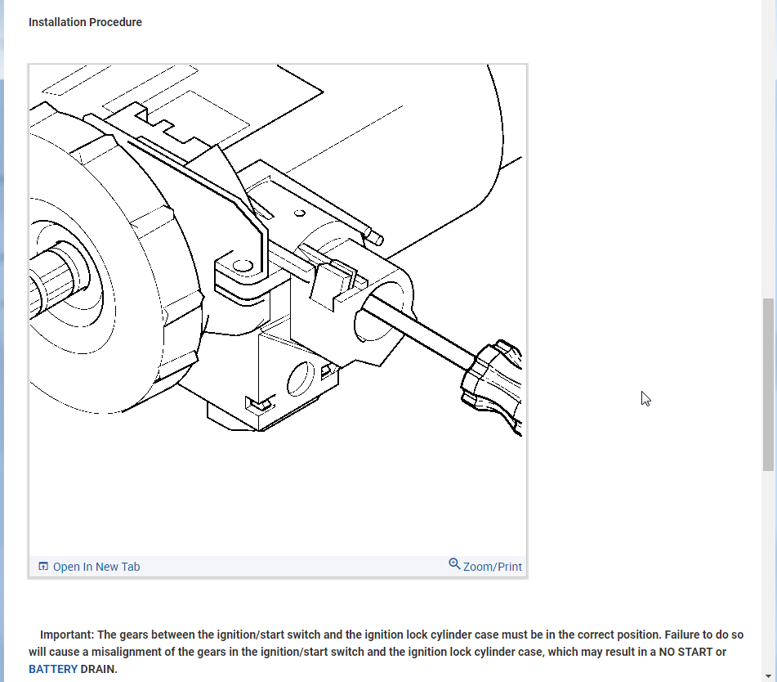Click the lock cylinder bore opening in the diagram

point(378,312)
